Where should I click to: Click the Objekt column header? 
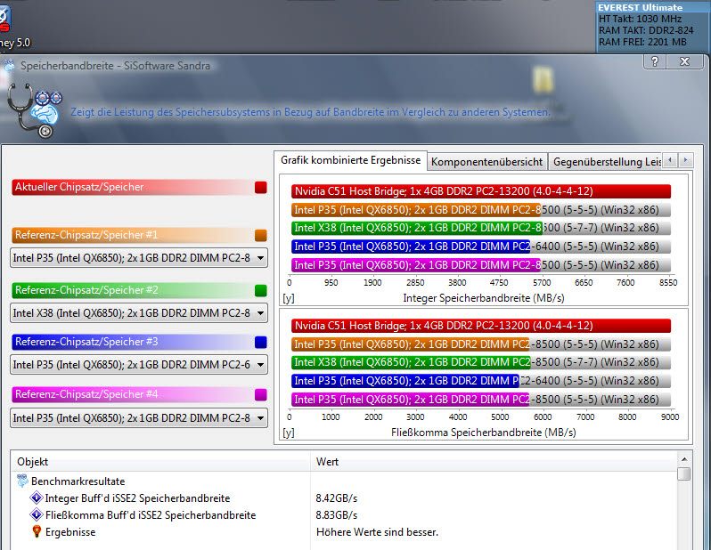[161, 462]
